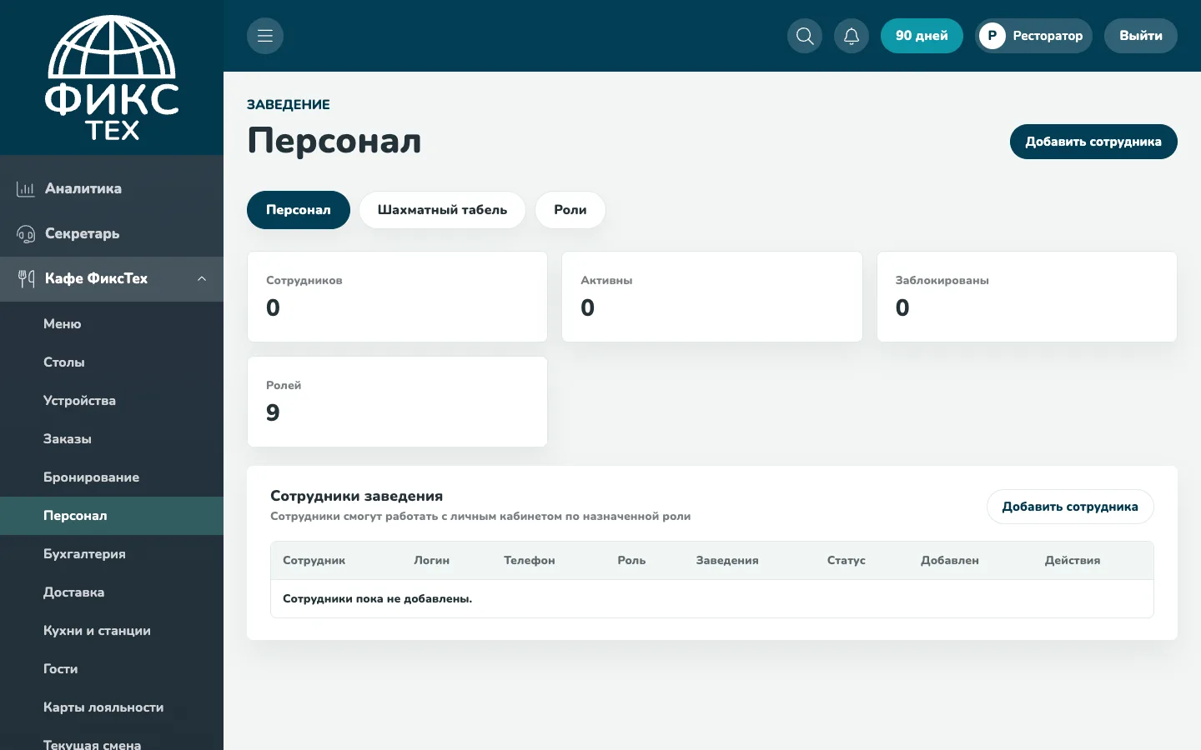Viewport: 1201px width, 750px height.
Task: Open the Ресторатор profile button
Action: 1033,36
